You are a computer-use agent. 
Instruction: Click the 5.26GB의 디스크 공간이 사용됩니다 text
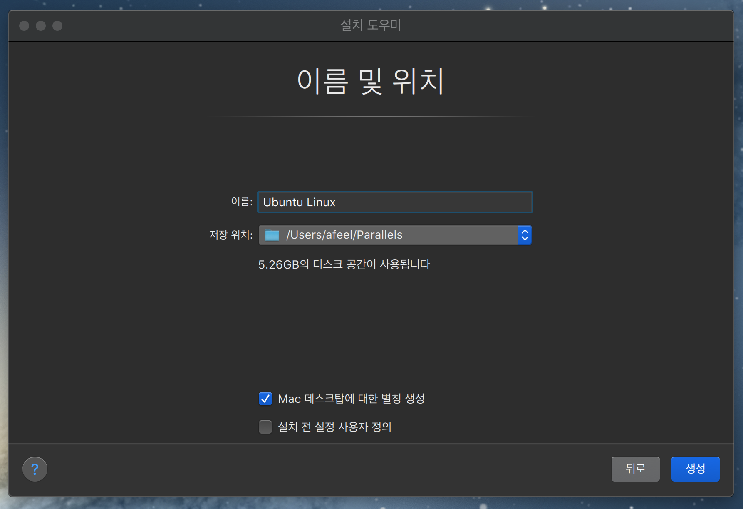(344, 264)
